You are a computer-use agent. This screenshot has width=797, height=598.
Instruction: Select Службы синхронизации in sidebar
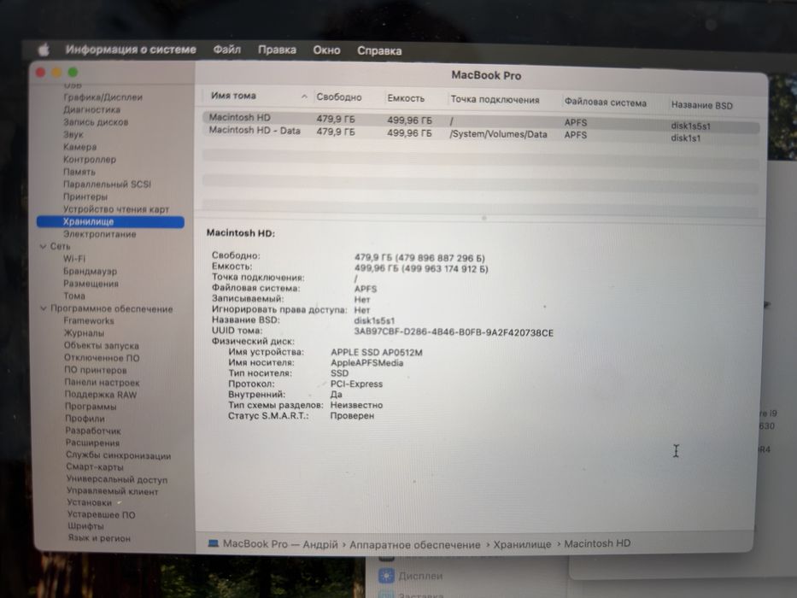point(119,455)
